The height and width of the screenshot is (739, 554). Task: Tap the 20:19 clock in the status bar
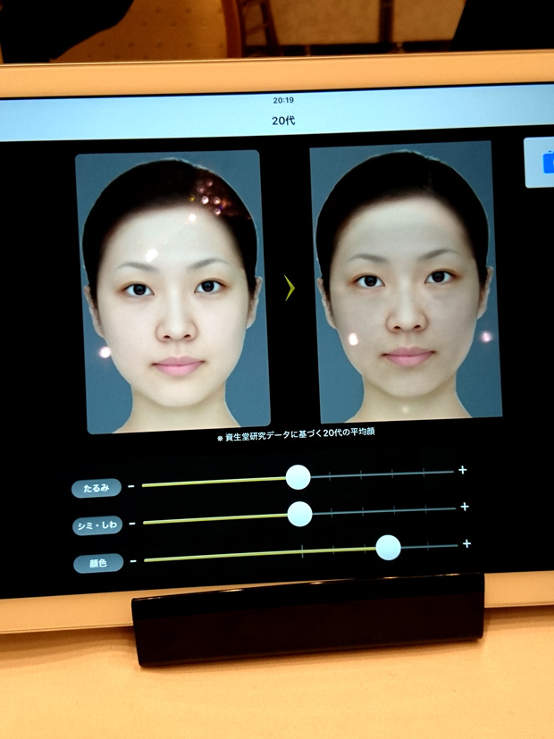(x=283, y=100)
